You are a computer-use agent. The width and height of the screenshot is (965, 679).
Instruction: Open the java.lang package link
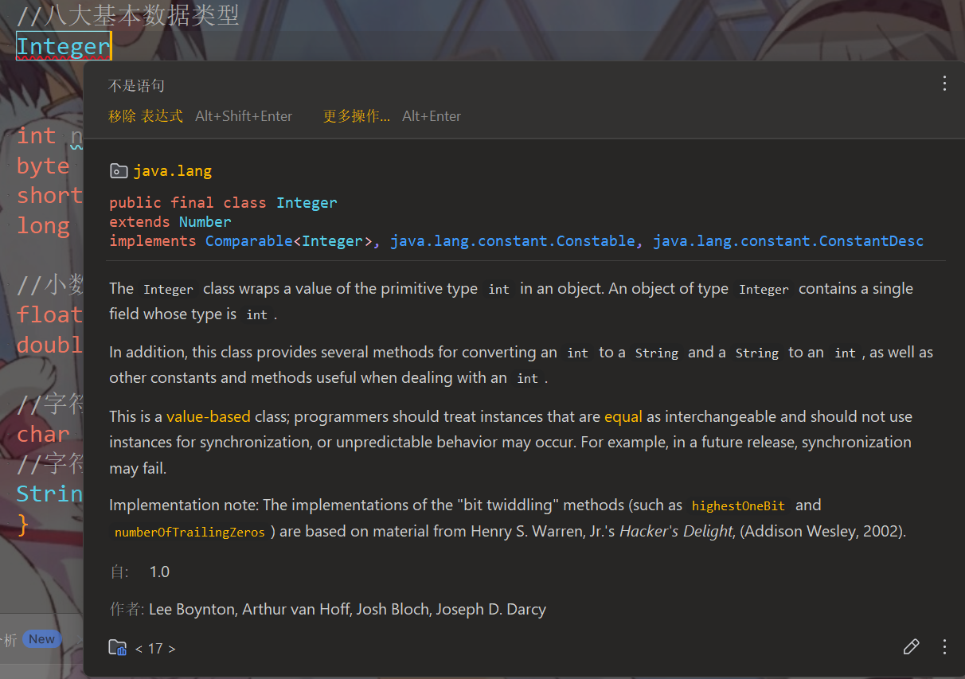[x=172, y=170]
